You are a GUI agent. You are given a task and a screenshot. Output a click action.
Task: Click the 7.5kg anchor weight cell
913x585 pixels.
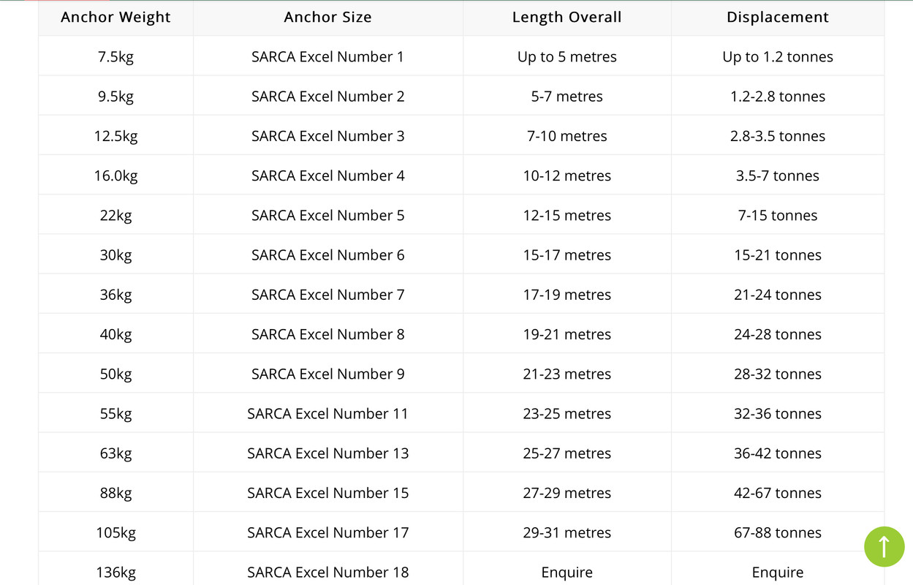tap(115, 56)
